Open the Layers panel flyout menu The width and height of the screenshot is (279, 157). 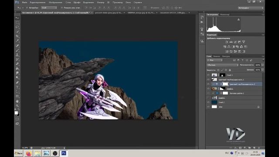tap(263, 56)
